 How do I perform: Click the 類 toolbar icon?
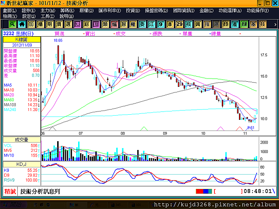click(105, 24)
